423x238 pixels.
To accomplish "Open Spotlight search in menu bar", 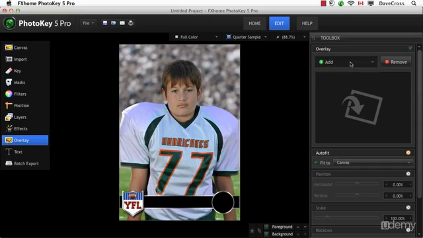I will pyautogui.click(x=414, y=3).
